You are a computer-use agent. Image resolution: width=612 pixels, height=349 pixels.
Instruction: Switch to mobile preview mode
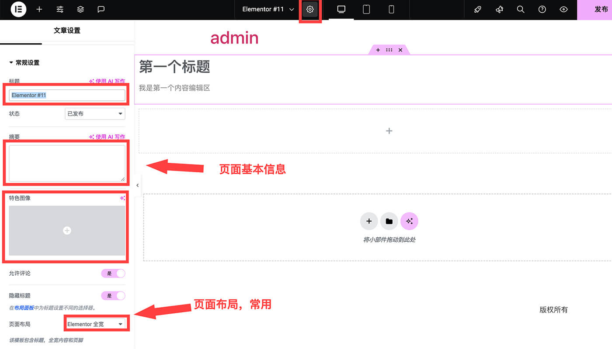coord(391,9)
